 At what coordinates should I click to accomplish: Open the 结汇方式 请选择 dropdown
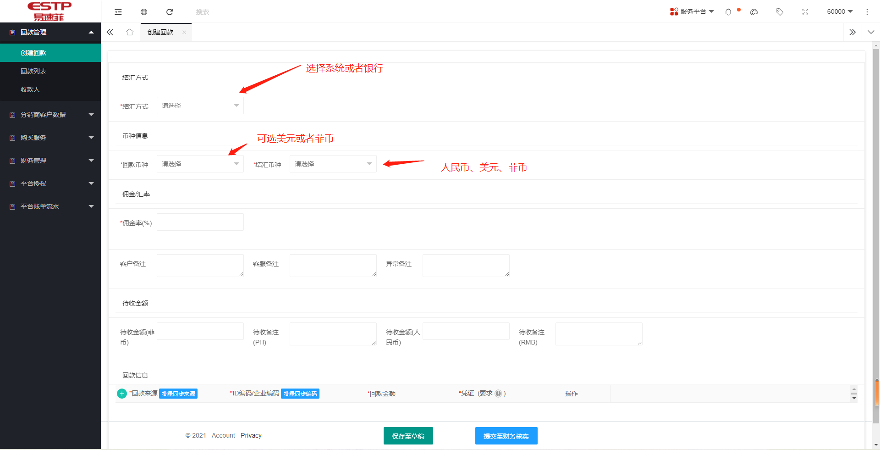pyautogui.click(x=200, y=106)
